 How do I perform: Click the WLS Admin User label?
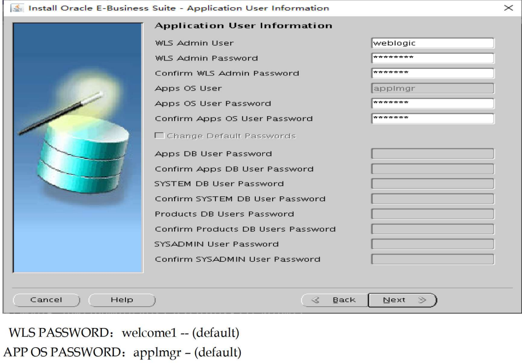click(x=194, y=43)
